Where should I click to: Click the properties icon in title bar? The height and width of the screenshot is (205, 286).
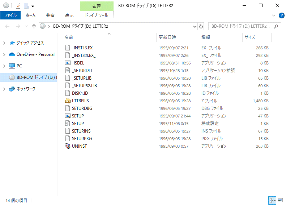tap(18, 6)
